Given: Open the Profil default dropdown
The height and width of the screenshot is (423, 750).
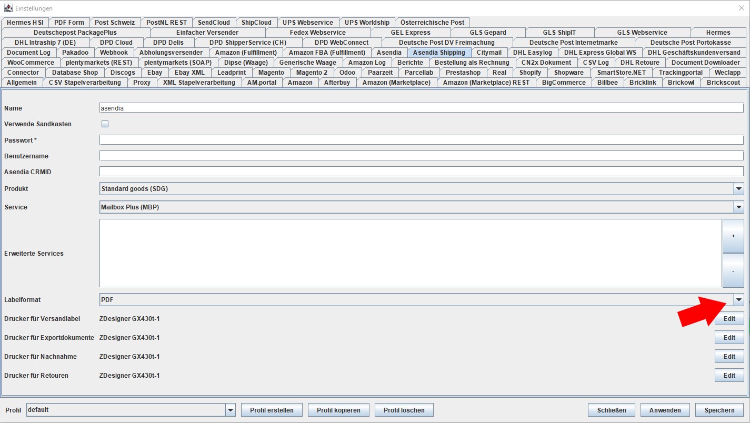Looking at the screenshot, I should pyautogui.click(x=131, y=410).
